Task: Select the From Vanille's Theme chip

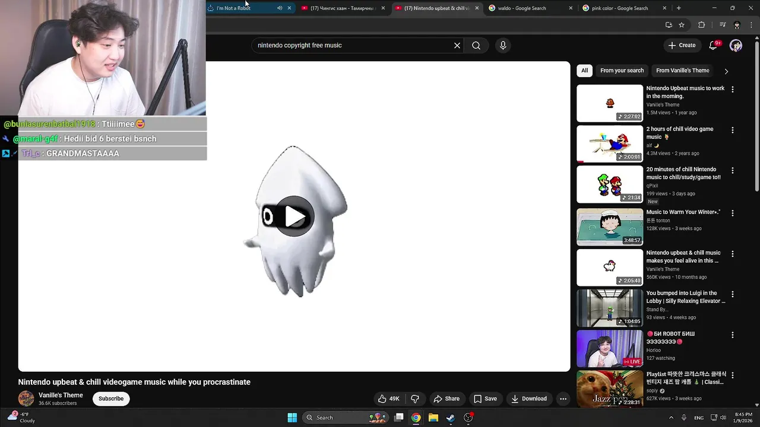Action: coord(682,71)
